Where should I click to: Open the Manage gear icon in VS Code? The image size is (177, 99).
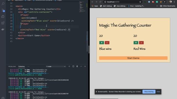point(3,98)
